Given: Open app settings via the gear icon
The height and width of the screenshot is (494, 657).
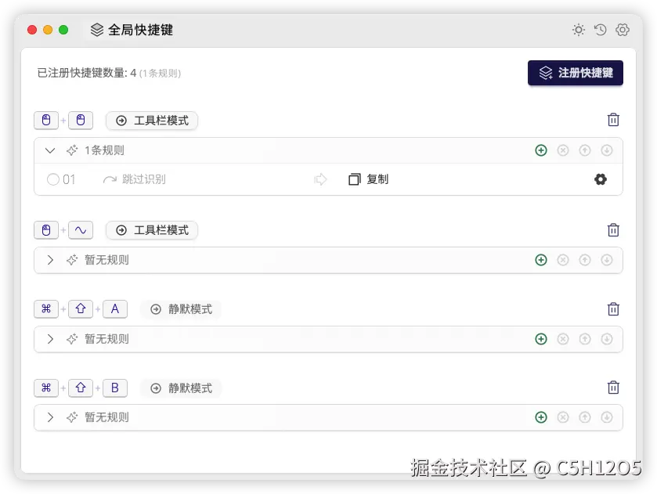Looking at the screenshot, I should tap(622, 30).
